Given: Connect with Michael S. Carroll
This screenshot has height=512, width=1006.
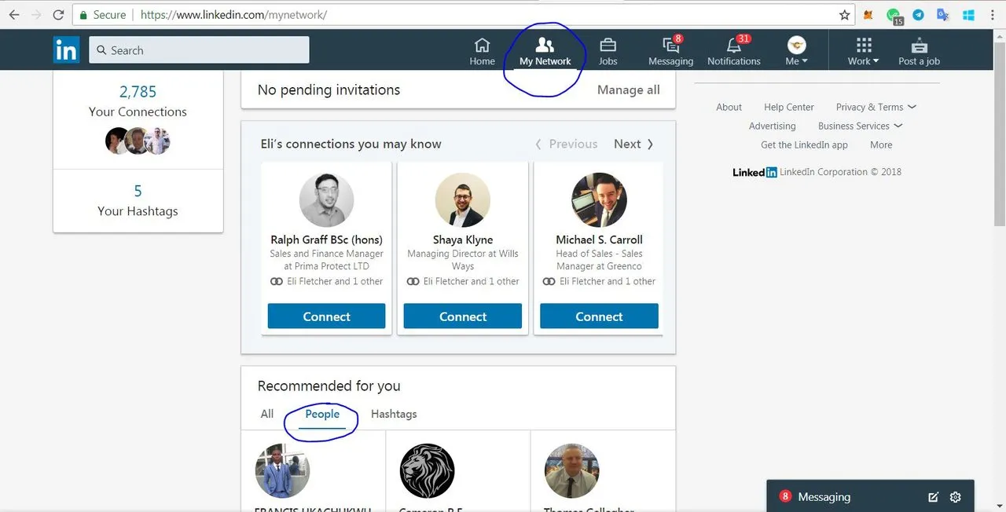Looking at the screenshot, I should point(599,316).
